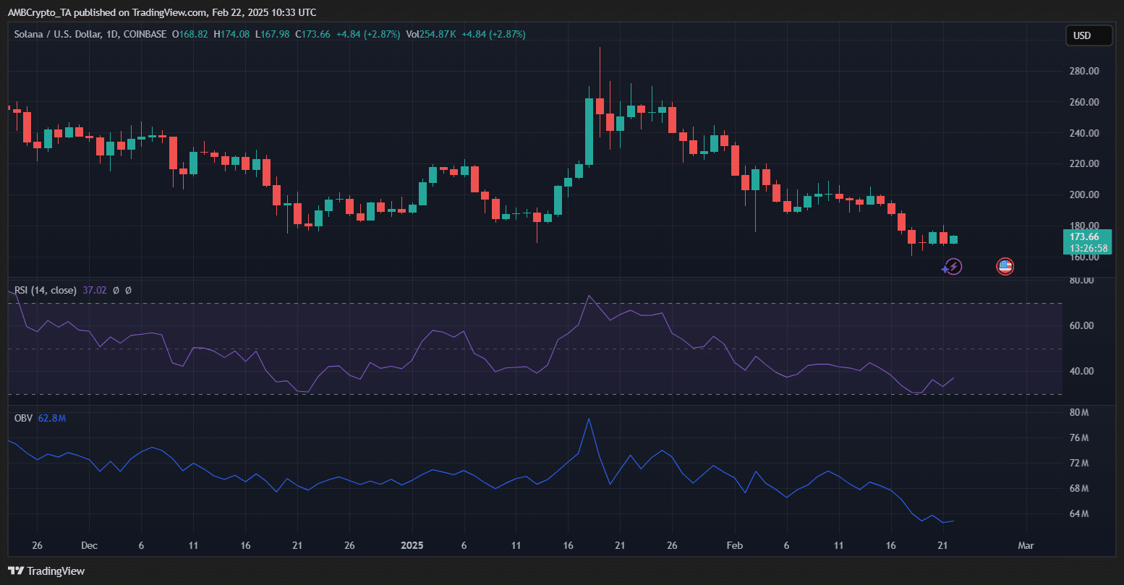
Task: Open the USD currency selector
Action: click(1088, 35)
